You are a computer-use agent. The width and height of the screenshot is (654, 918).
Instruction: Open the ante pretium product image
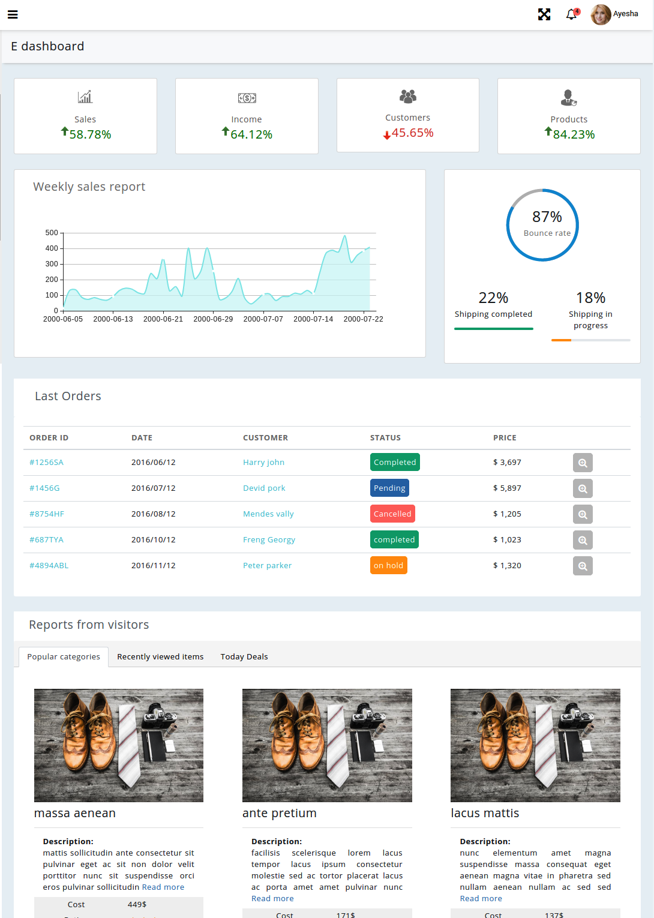click(327, 745)
